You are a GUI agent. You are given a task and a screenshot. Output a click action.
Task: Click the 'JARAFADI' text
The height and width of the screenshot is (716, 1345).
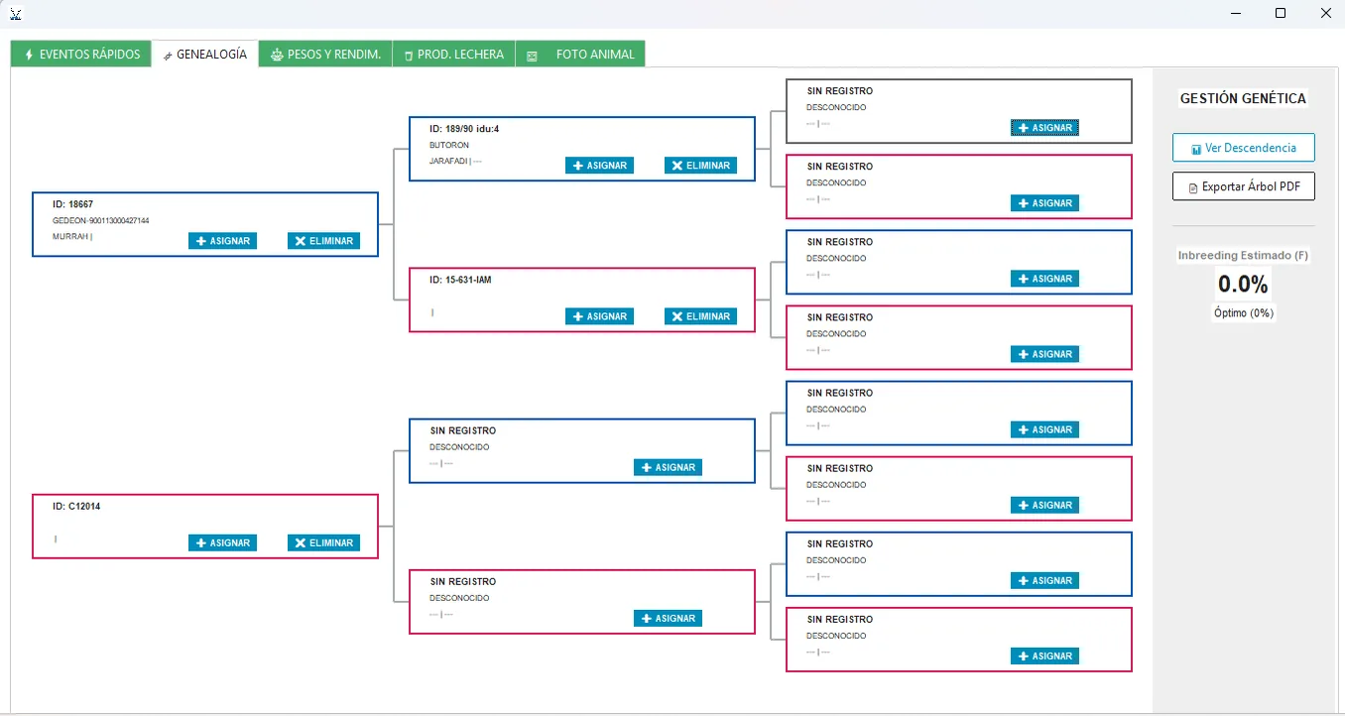[448, 161]
